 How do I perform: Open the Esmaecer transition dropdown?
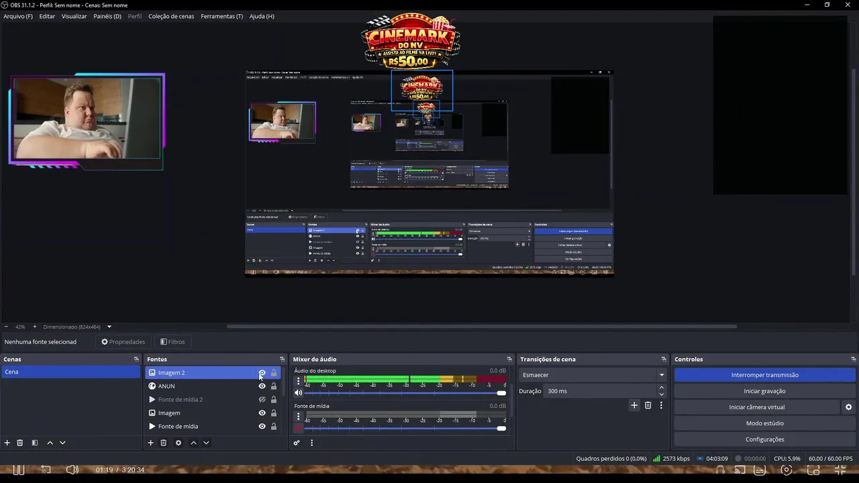point(593,375)
